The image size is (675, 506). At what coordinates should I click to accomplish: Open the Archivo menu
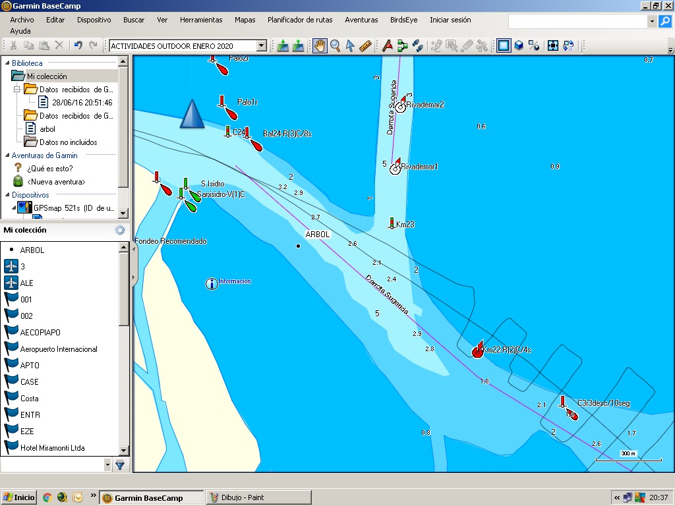click(x=22, y=20)
